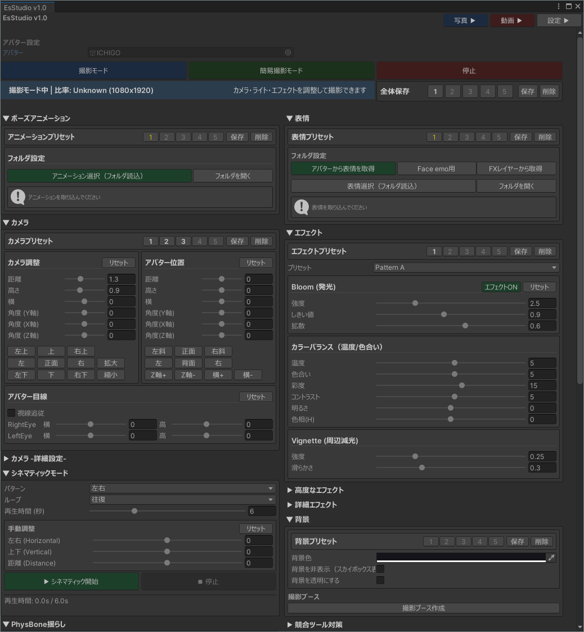Open the 背景色 color swatch
Image resolution: width=584 pixels, height=632 pixels.
(461, 558)
